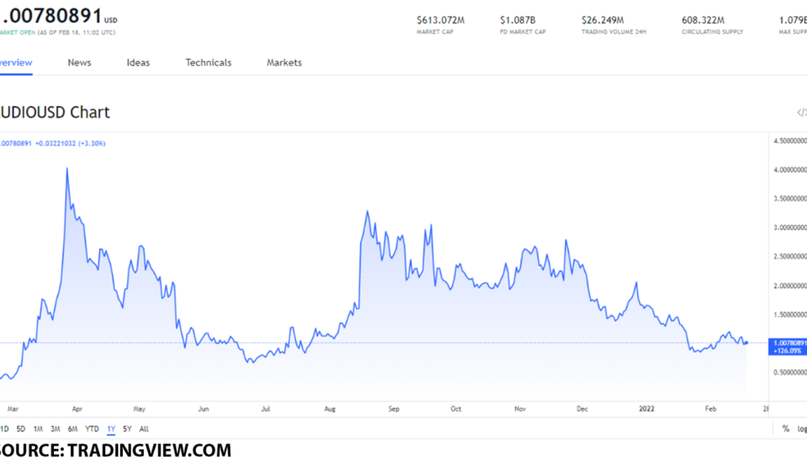Switch to the Markets tab

pyautogui.click(x=284, y=63)
